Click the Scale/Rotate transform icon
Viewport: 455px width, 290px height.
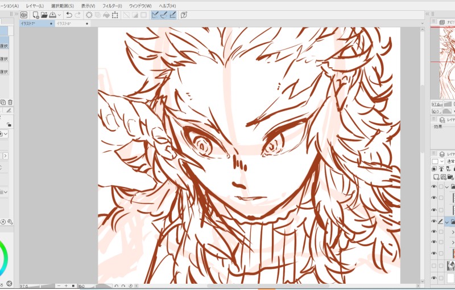click(x=115, y=15)
